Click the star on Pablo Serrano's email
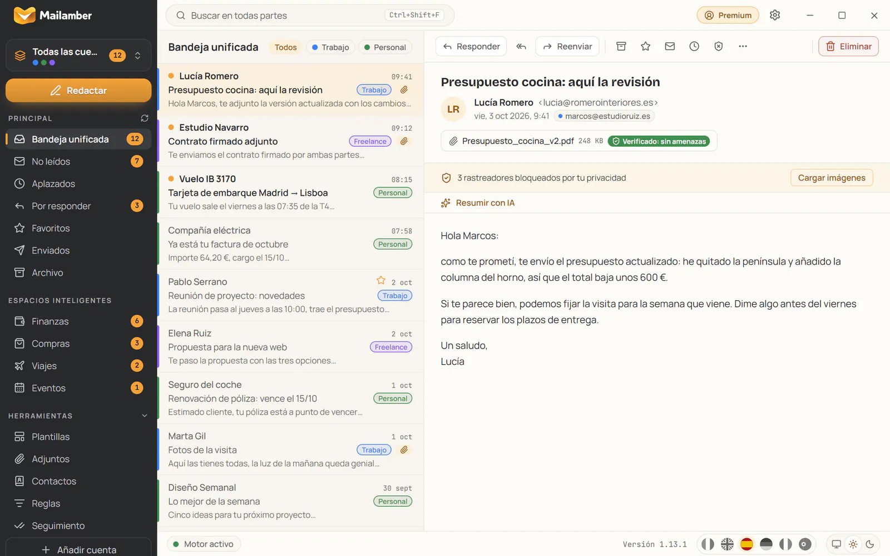 [381, 280]
